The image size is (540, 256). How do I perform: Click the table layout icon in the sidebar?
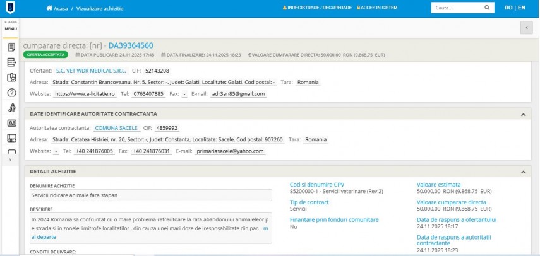[x=11, y=138]
